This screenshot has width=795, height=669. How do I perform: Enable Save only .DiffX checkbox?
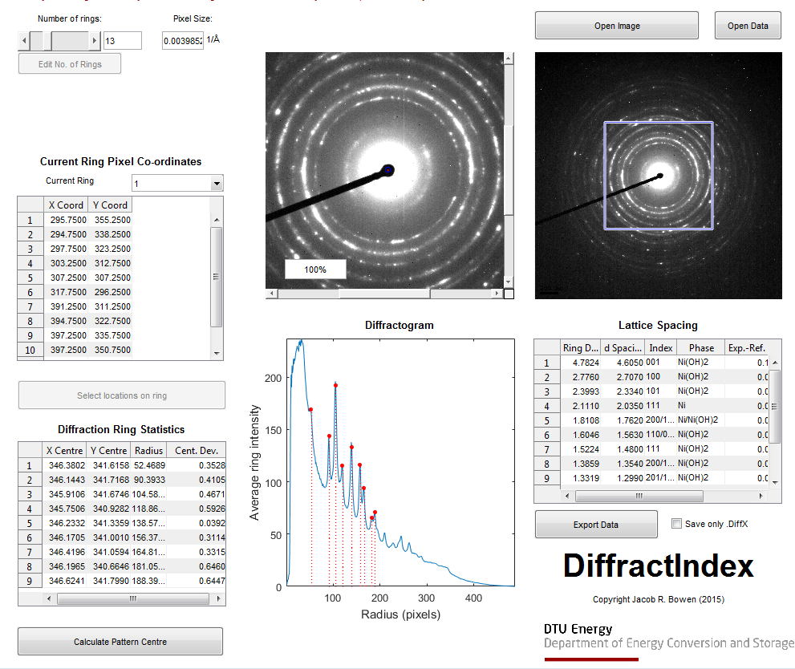pyautogui.click(x=676, y=524)
